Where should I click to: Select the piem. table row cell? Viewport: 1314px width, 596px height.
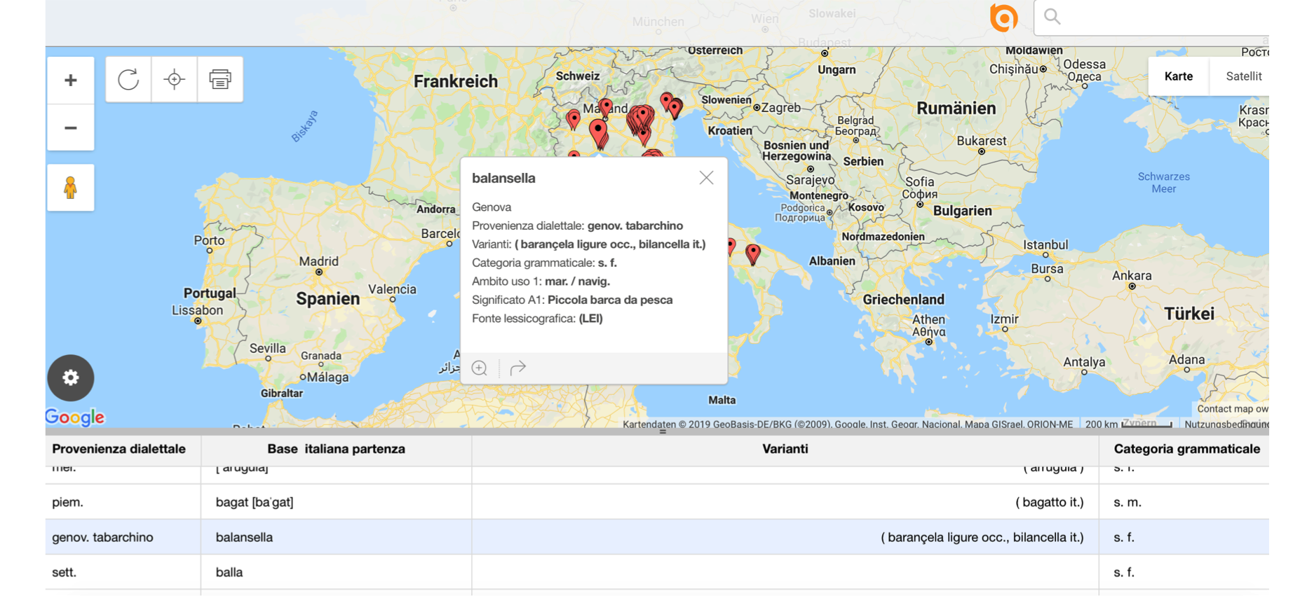tap(123, 502)
